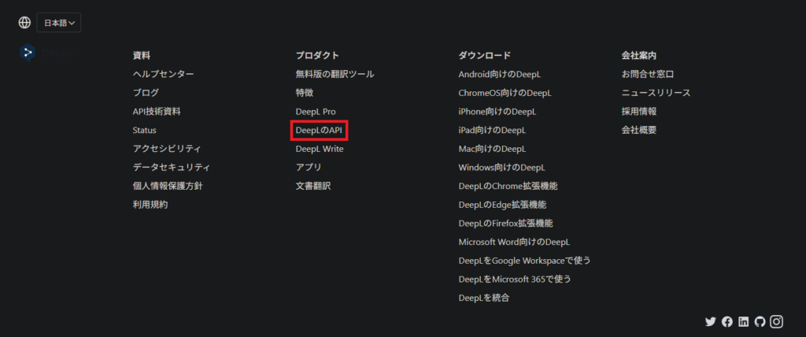The height and width of the screenshot is (337, 806).
Task: Click the Status link
Action: click(x=145, y=131)
